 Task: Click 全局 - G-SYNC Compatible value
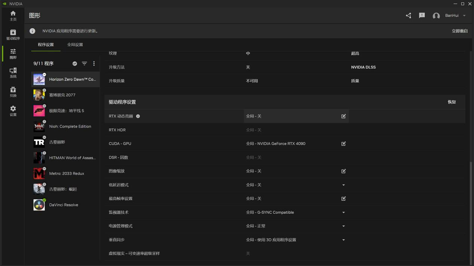pyautogui.click(x=270, y=213)
